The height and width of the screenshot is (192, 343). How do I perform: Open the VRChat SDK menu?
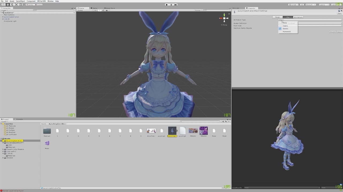41,1
